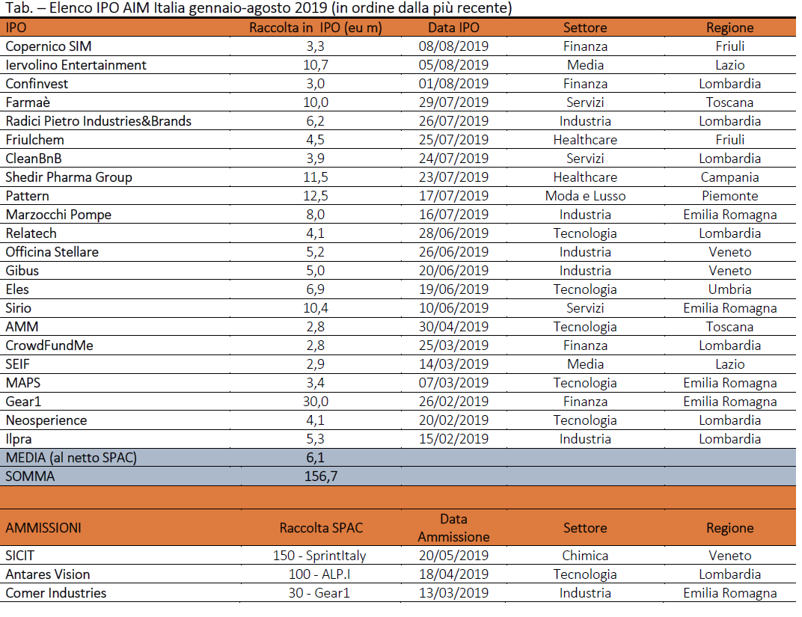
Task: Click the date '05/08/2019'
Action: (x=453, y=65)
